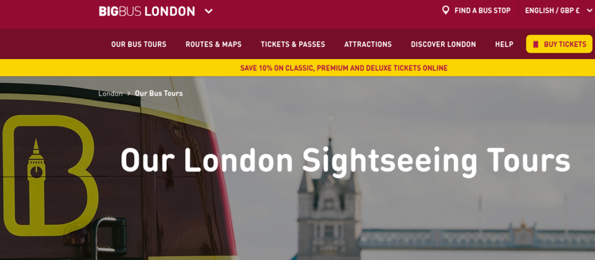The height and width of the screenshot is (260, 595).
Task: Open the Our Bus Tours menu
Action: coord(139,44)
